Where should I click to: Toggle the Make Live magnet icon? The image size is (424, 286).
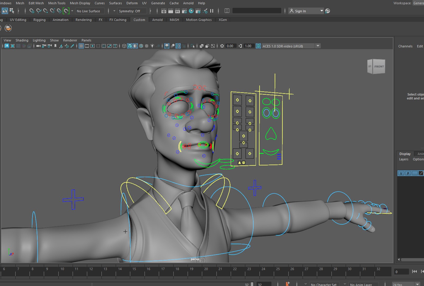click(x=66, y=11)
